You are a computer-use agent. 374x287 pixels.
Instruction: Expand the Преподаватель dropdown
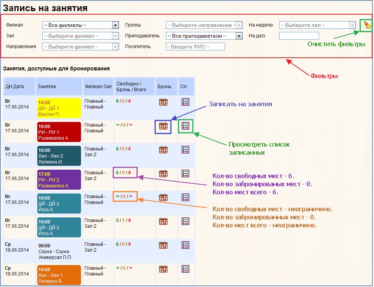click(x=204, y=36)
